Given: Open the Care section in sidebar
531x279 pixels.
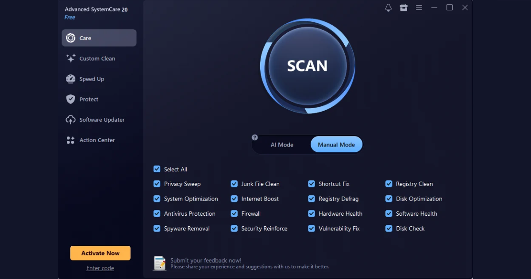Looking at the screenshot, I should click(x=99, y=38).
